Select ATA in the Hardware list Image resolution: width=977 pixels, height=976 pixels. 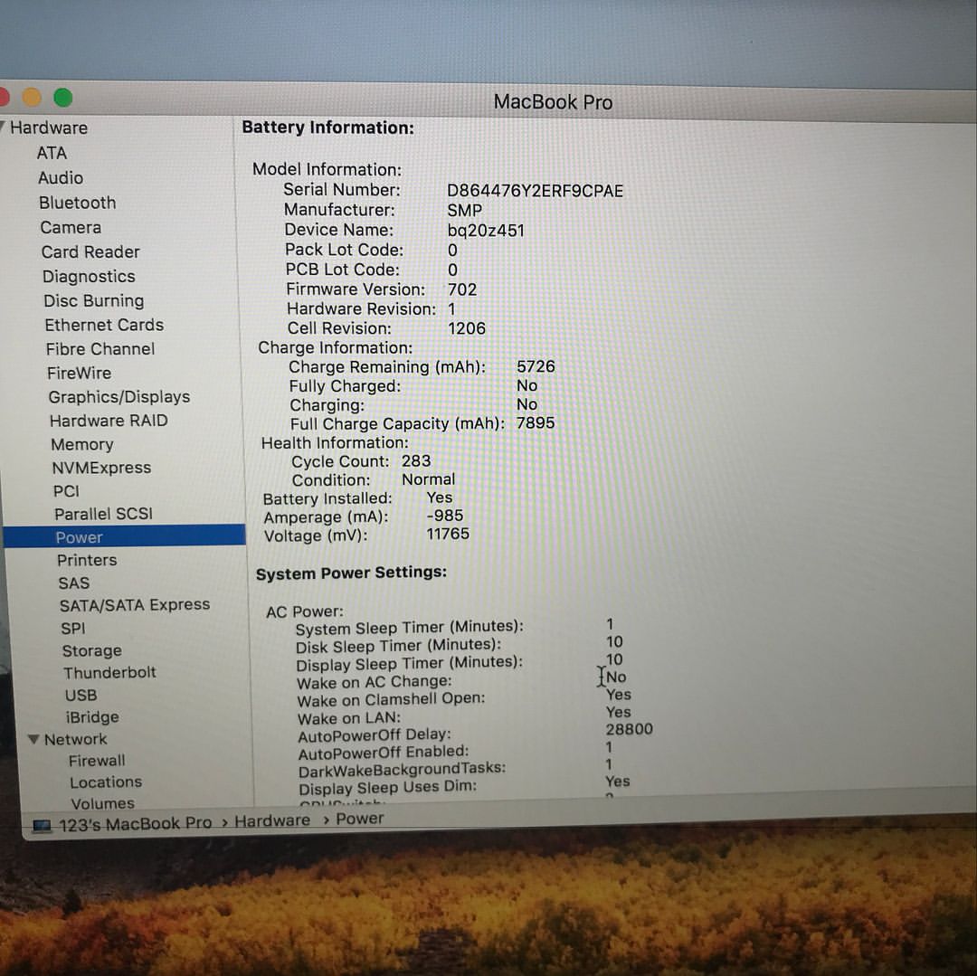(52, 153)
